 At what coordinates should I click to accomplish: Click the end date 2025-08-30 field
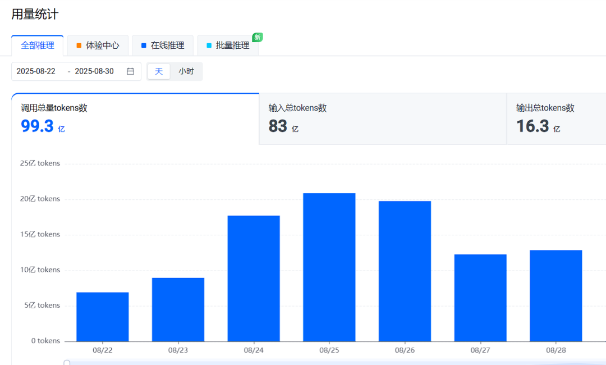[94, 71]
